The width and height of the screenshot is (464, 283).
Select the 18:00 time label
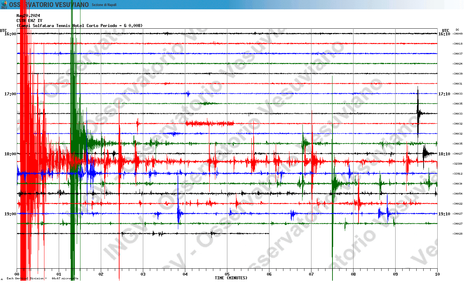coord(10,154)
